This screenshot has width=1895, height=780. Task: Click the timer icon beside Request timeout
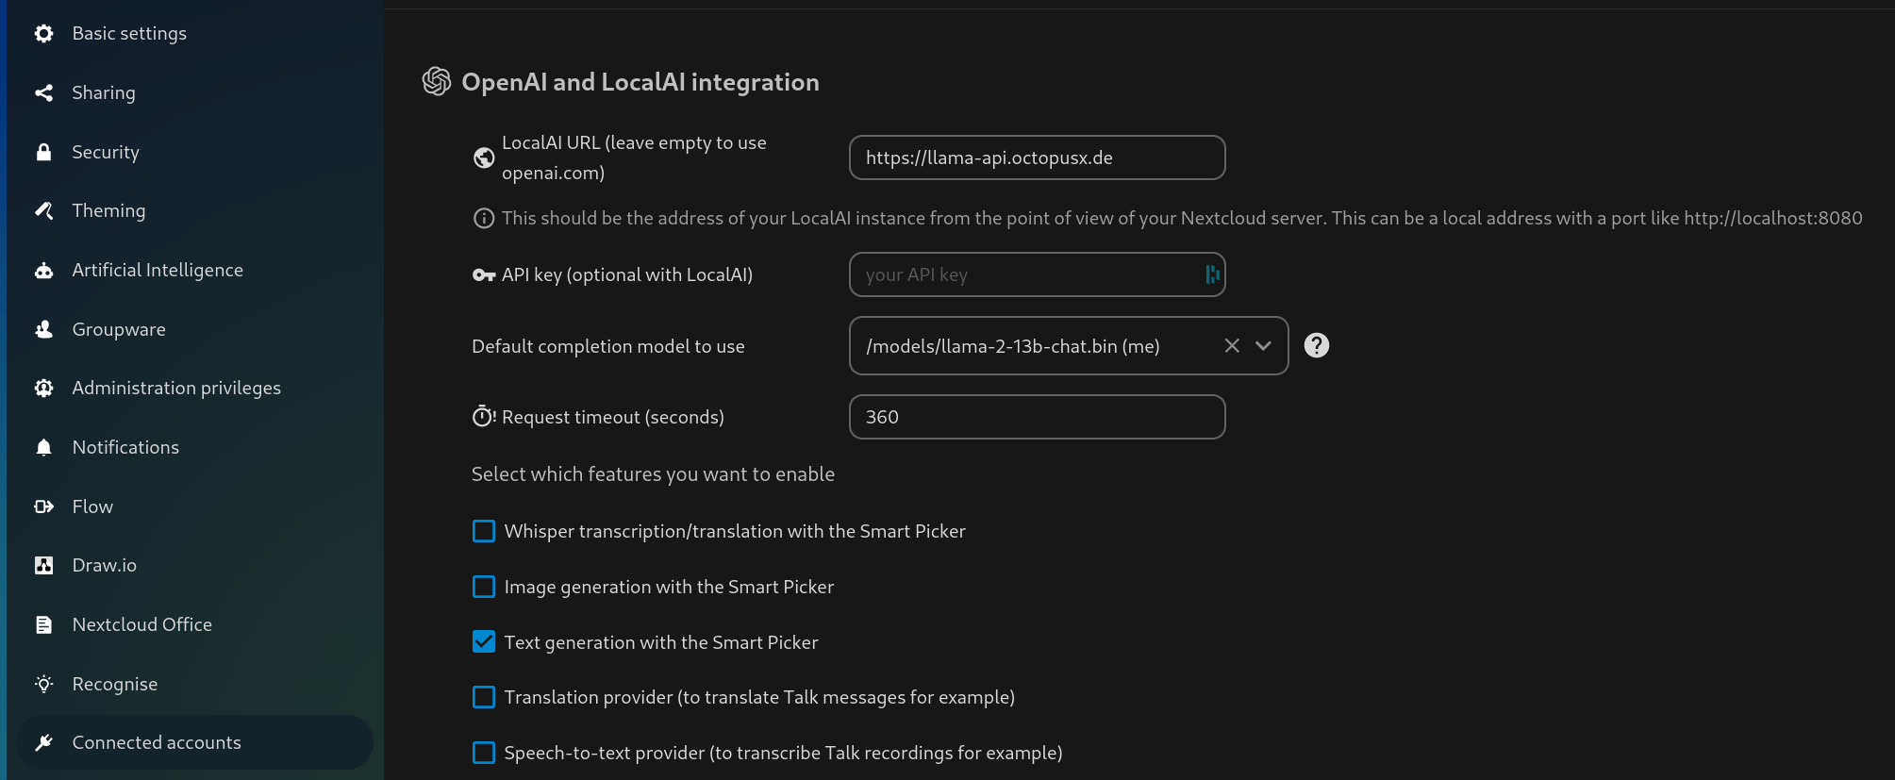point(484,416)
